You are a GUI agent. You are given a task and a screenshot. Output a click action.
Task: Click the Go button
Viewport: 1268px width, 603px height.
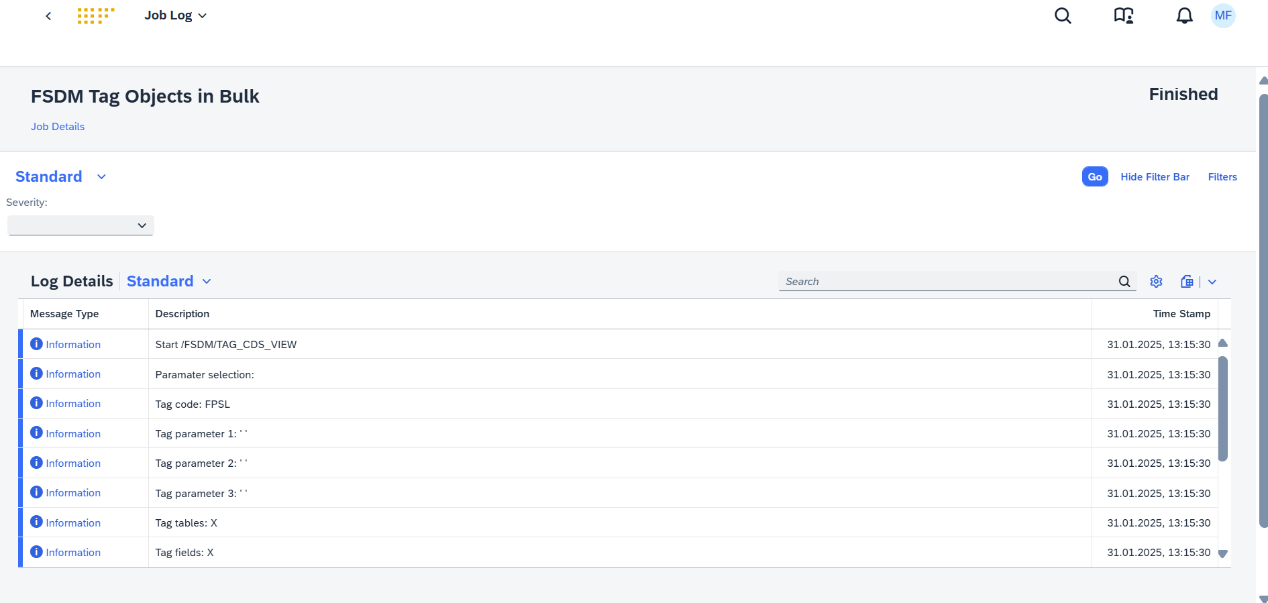click(1095, 176)
